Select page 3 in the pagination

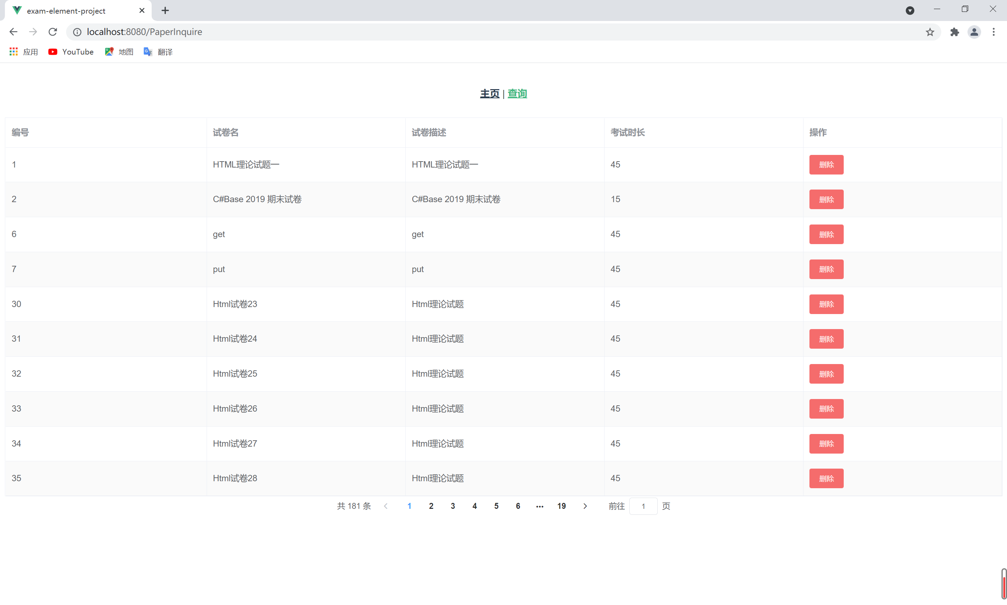click(x=453, y=506)
